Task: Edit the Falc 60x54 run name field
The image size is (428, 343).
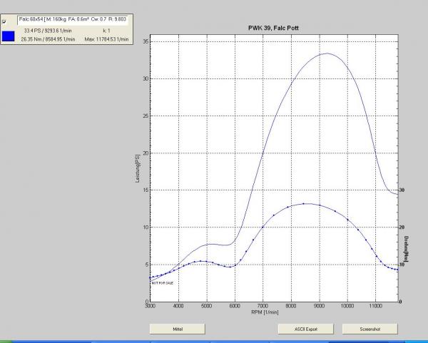Action: click(x=73, y=20)
